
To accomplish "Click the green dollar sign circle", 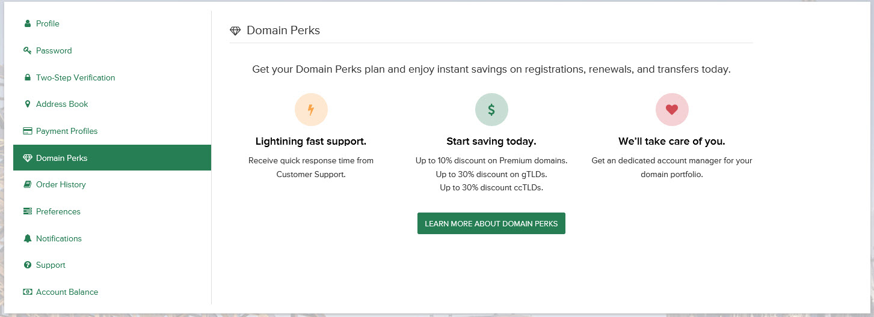I will point(491,110).
